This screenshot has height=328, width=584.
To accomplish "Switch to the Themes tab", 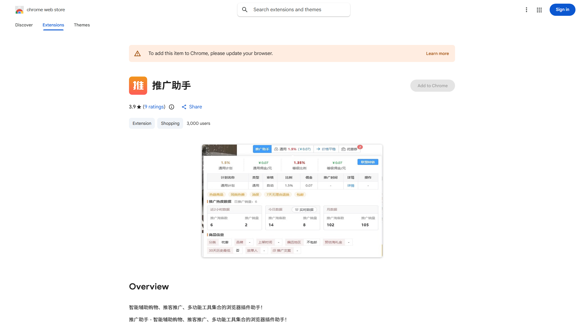I will 82,25.
